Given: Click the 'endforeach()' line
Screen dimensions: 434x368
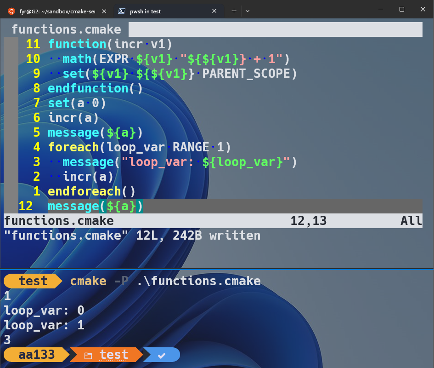Looking at the screenshot, I should click(x=91, y=191).
